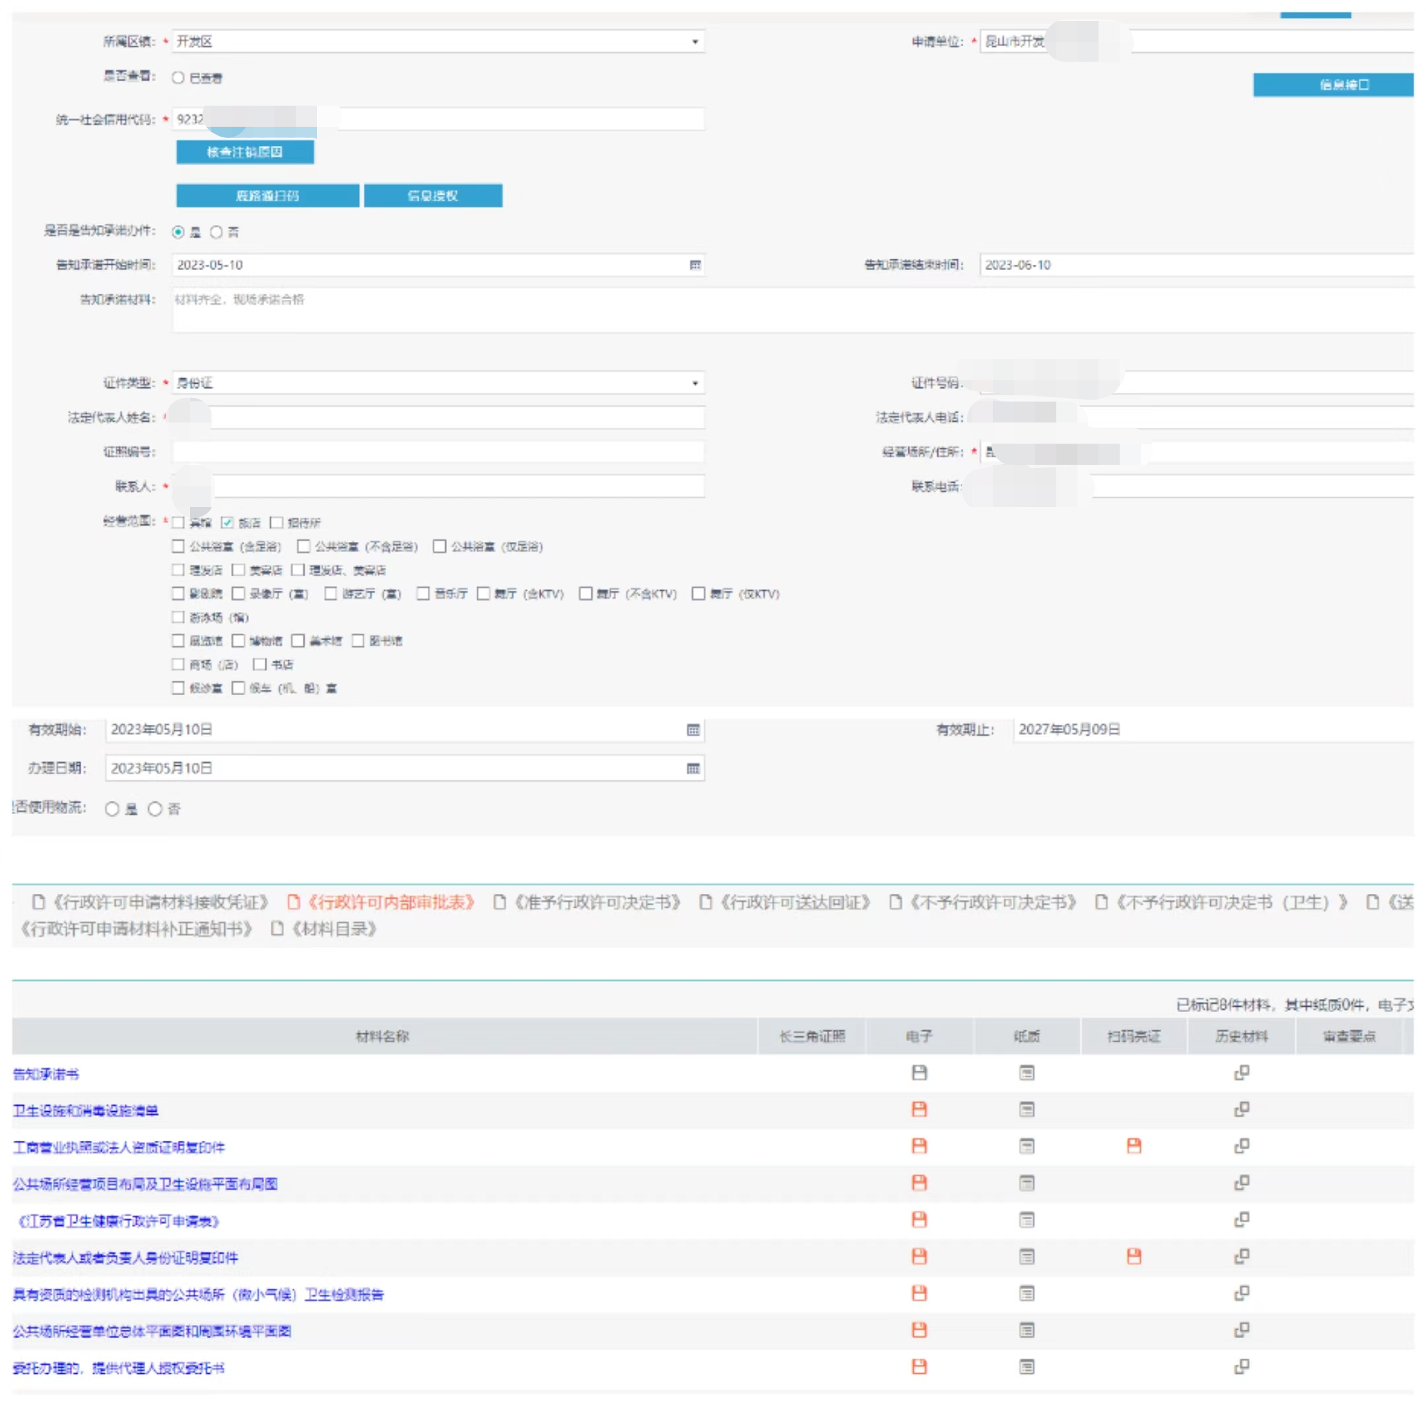The height and width of the screenshot is (1426, 1426).
Task: Click the 证照编号 input field
Action: 438,452
